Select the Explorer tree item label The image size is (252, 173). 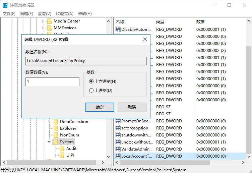click(68, 128)
